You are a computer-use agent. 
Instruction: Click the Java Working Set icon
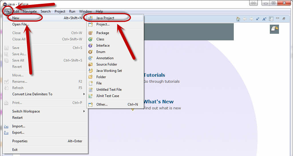pyautogui.click(x=91, y=71)
